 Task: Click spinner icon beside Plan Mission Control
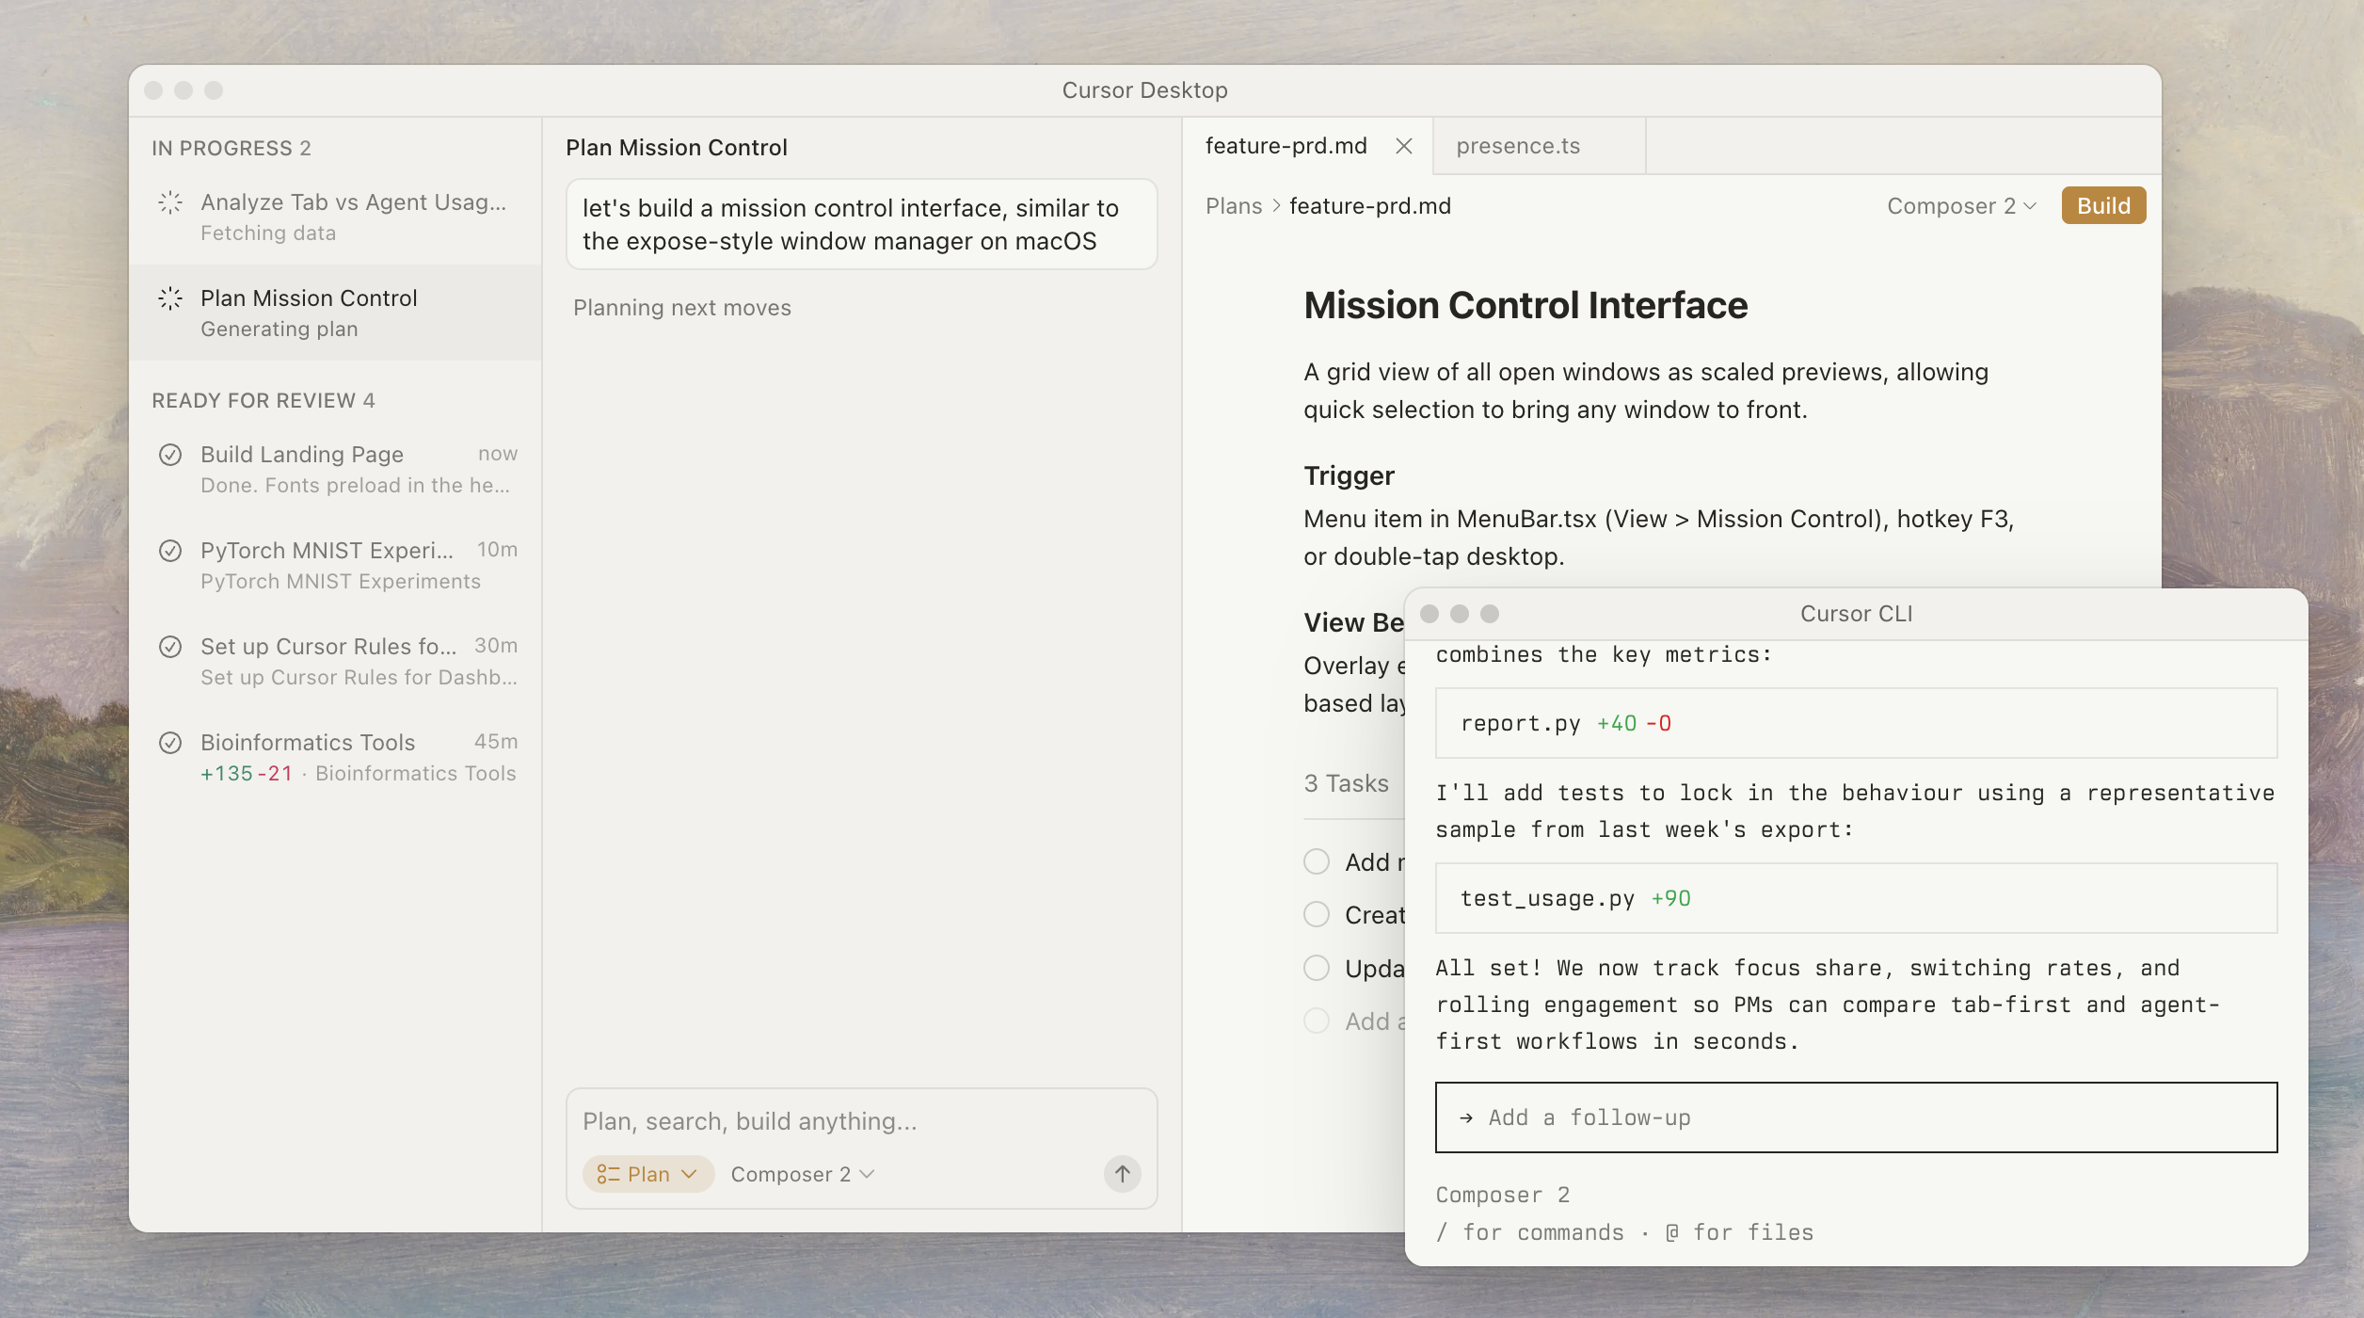point(170,298)
